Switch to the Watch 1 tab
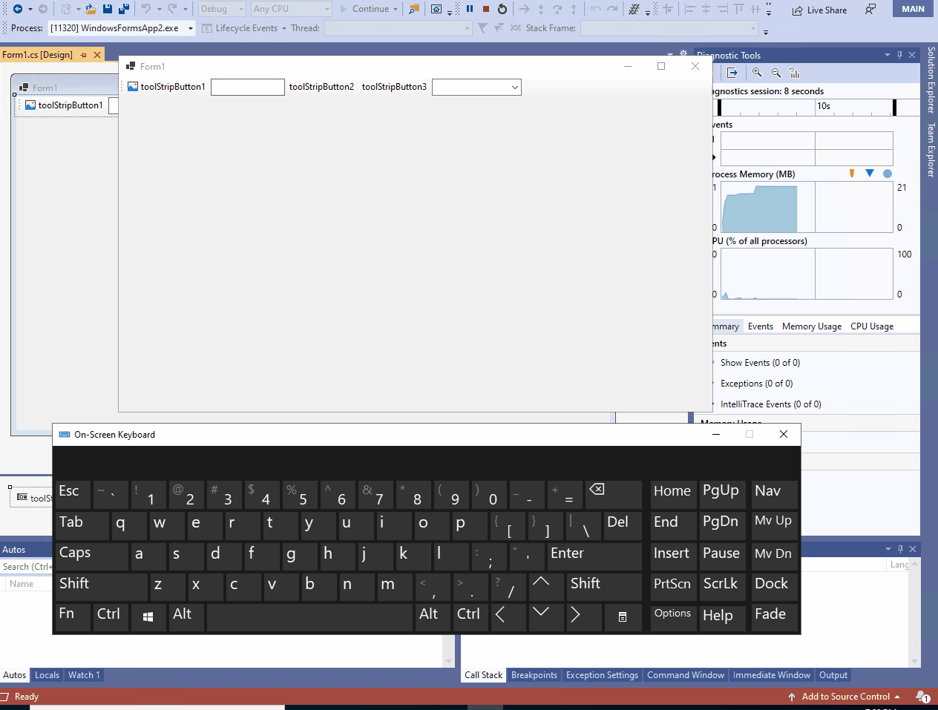This screenshot has width=938, height=710. tap(84, 675)
